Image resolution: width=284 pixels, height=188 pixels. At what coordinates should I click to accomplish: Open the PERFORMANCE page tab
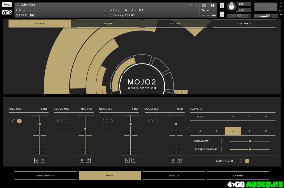click(x=45, y=176)
